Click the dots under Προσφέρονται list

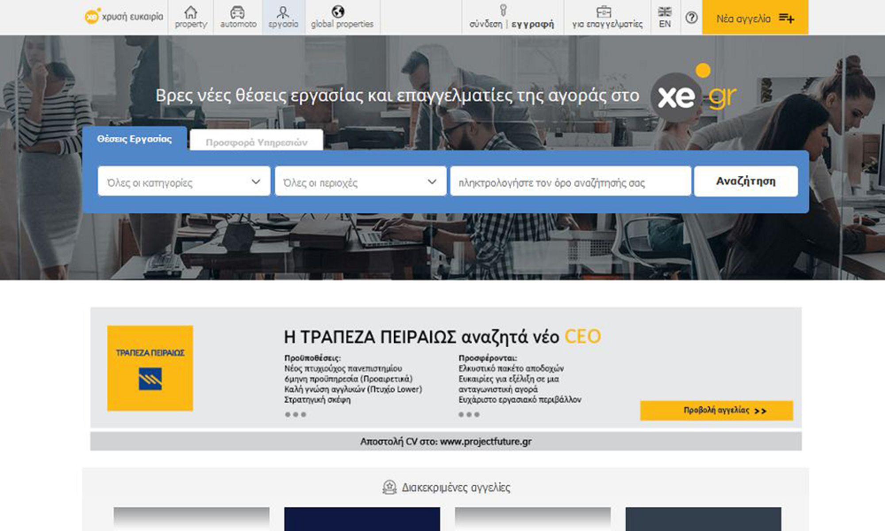click(469, 415)
